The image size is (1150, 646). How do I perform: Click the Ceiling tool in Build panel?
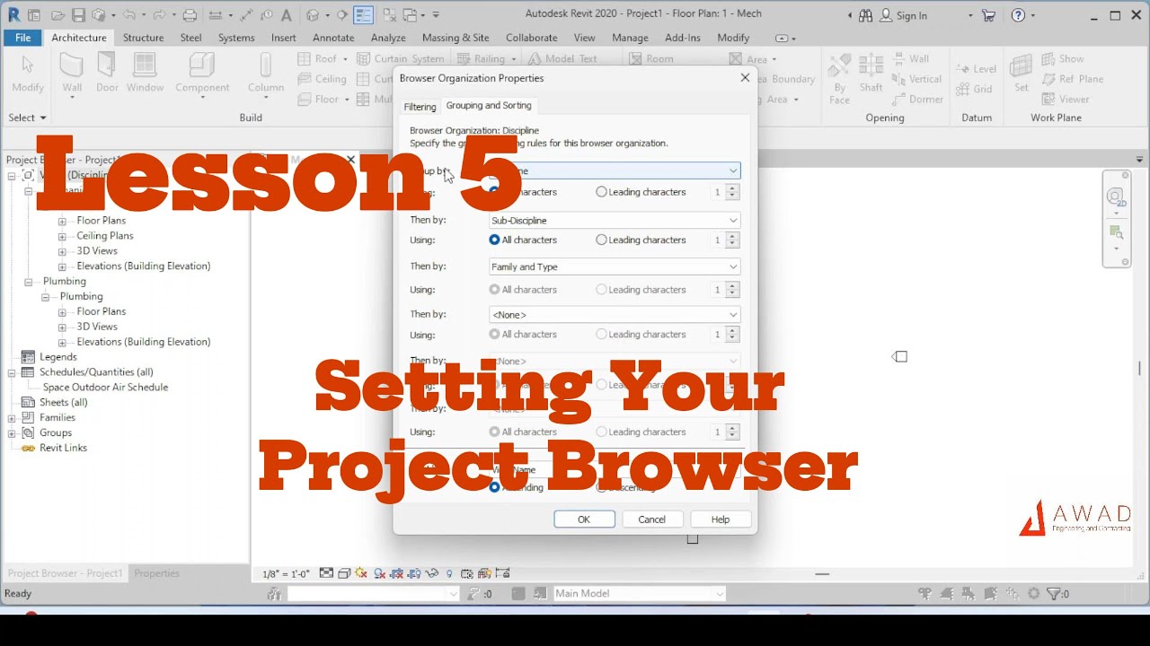tap(323, 79)
